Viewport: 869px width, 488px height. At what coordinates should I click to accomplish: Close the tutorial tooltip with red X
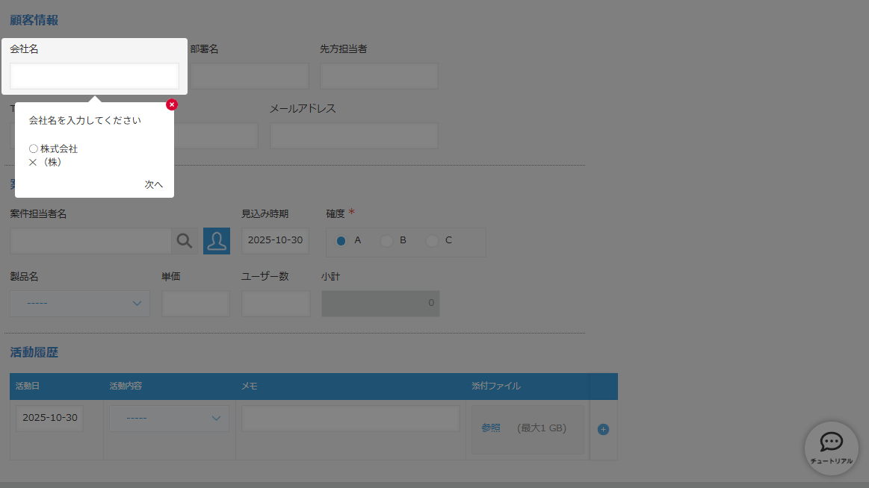[172, 104]
